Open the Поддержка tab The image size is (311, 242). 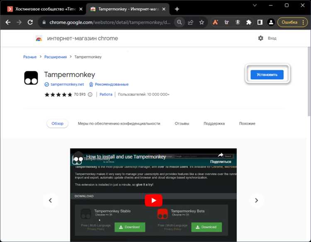pyautogui.click(x=214, y=123)
